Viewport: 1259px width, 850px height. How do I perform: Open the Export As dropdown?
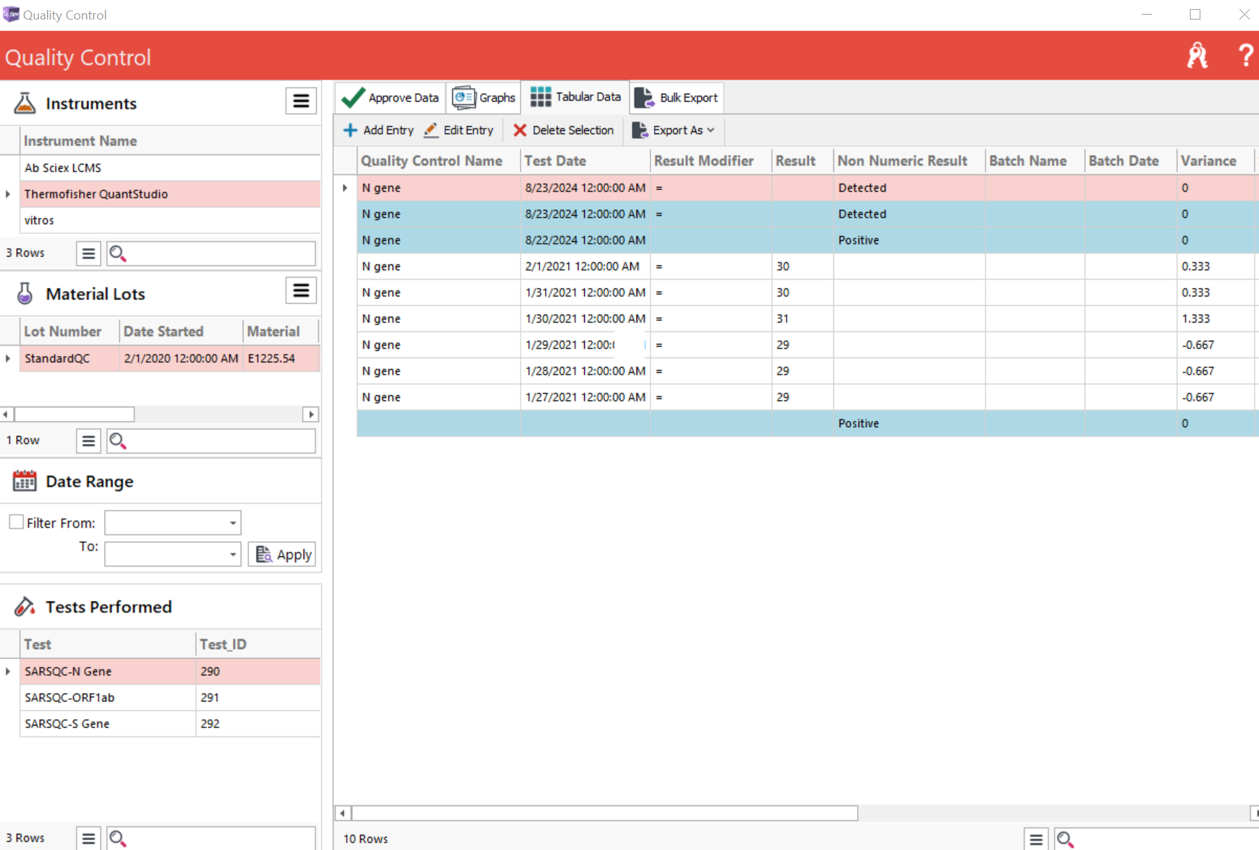673,131
